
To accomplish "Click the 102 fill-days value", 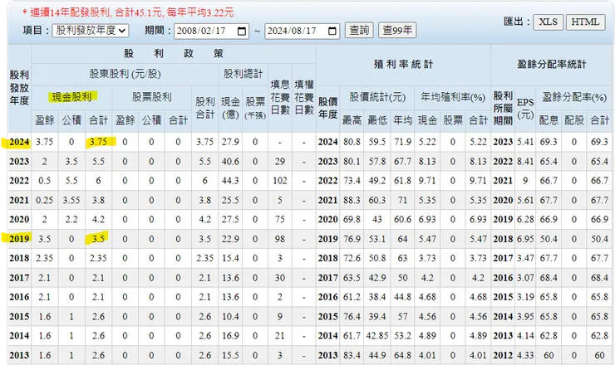I will [280, 181].
